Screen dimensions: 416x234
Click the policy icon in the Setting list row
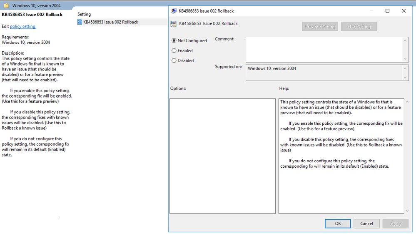pos(80,22)
